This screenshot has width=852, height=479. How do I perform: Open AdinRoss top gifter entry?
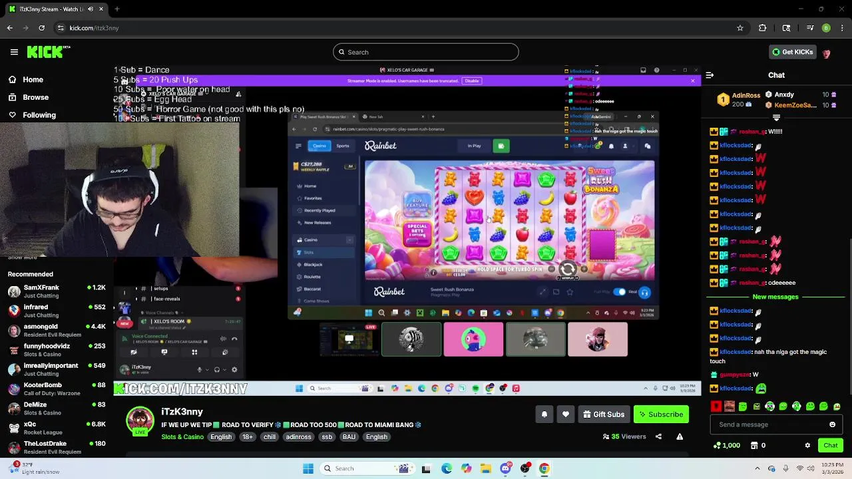tap(738, 100)
